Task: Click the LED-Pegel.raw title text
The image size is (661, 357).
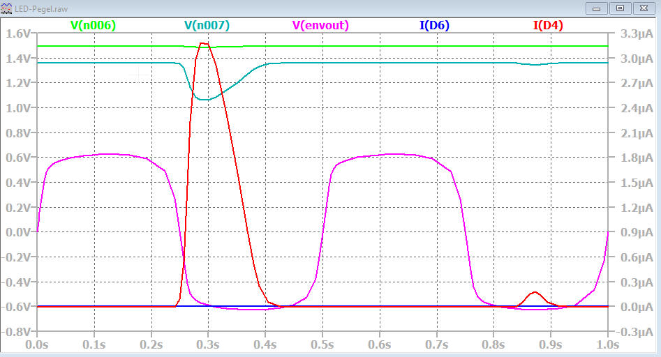Action: tap(41, 9)
